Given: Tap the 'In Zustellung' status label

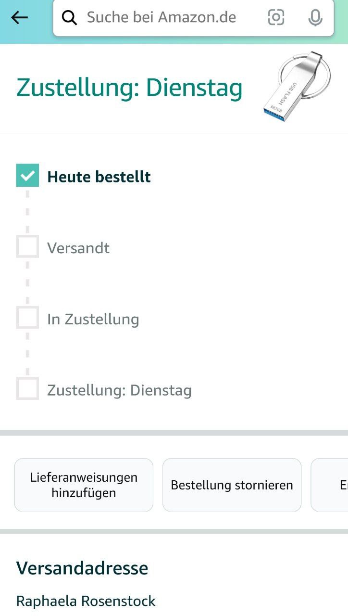Looking at the screenshot, I should point(93,320).
